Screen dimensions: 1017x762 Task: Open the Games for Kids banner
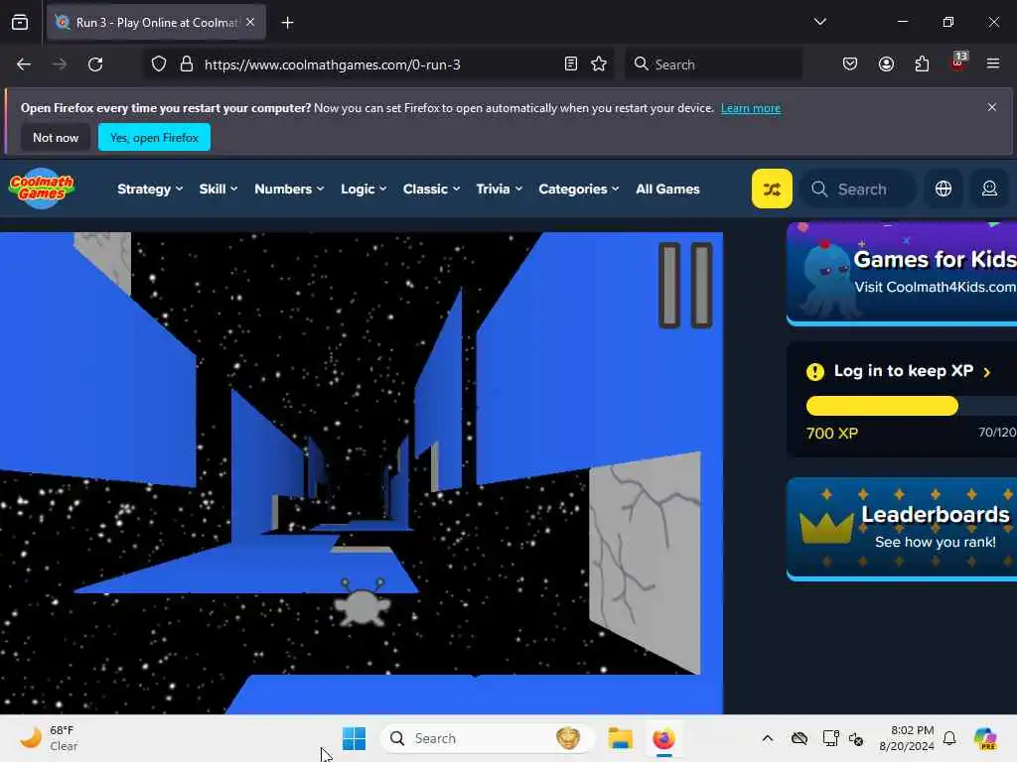point(902,274)
